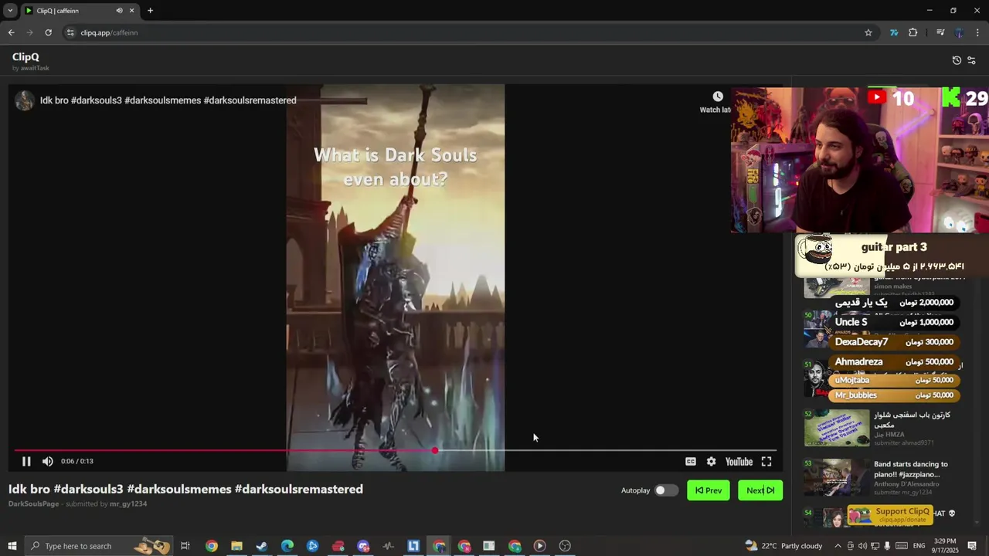989x556 pixels.
Task: Click the ClipQ logo title
Action: [x=25, y=57]
